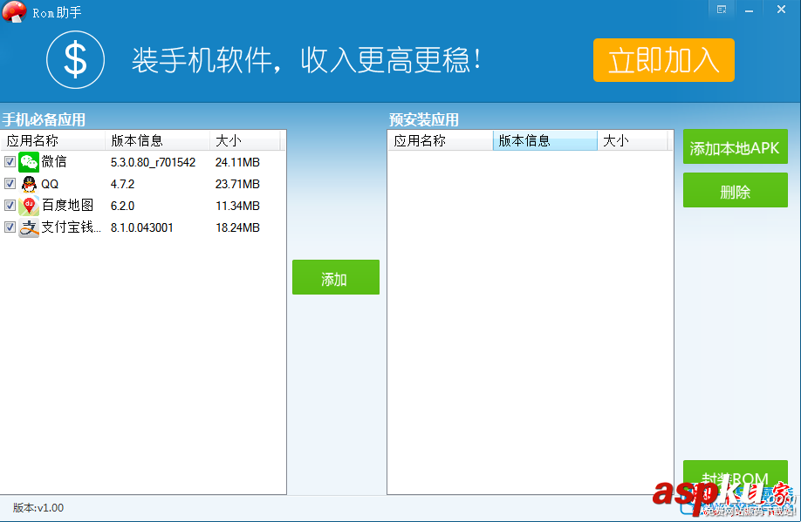Click the 封装ROM button
Viewport: 801px width, 522px height.
735,477
